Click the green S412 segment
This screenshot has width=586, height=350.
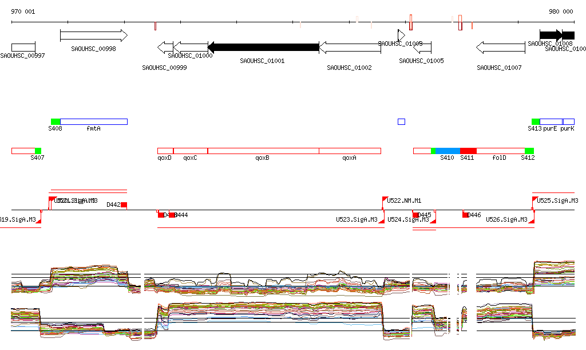(529, 151)
